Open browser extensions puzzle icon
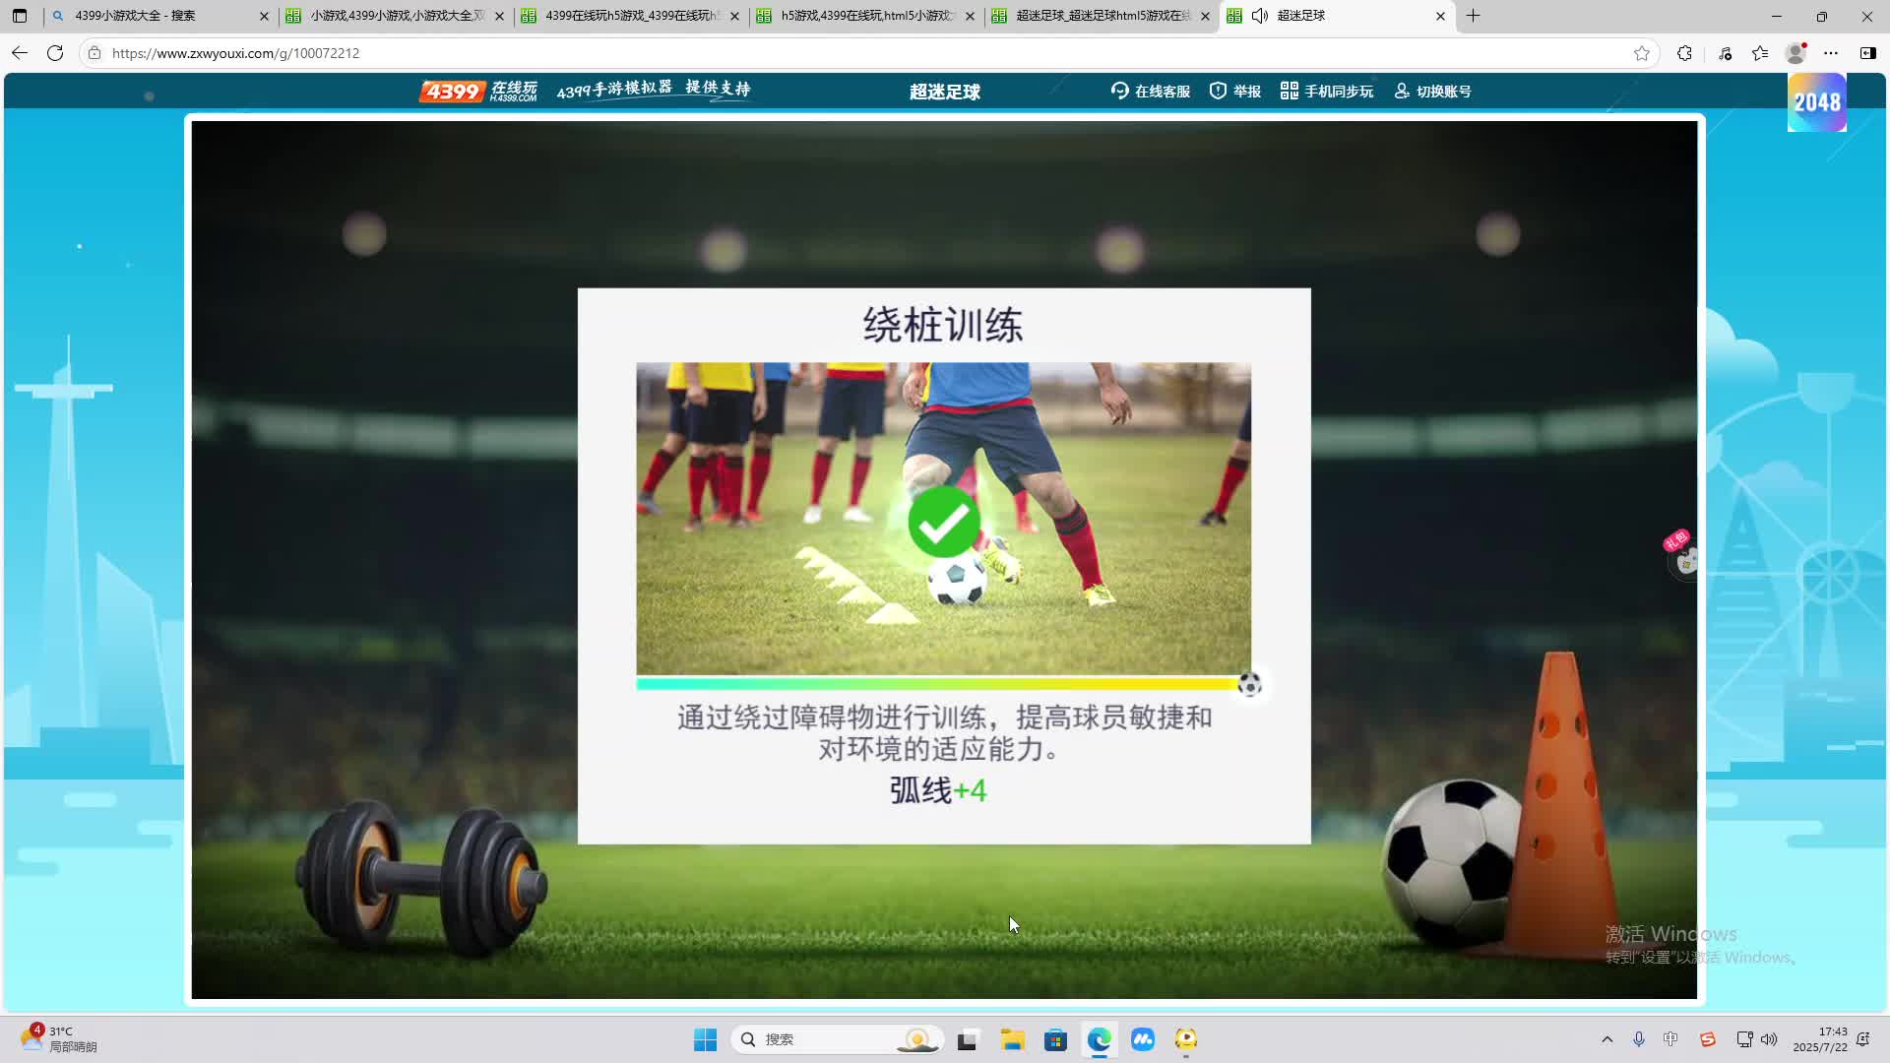This screenshot has height=1063, width=1890. coord(1684,53)
